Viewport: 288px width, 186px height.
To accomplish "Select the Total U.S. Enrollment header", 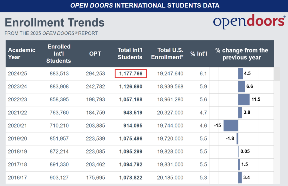I will [x=167, y=54].
